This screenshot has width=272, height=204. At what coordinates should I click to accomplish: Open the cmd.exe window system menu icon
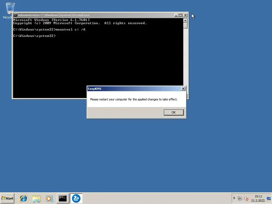coord(15,15)
